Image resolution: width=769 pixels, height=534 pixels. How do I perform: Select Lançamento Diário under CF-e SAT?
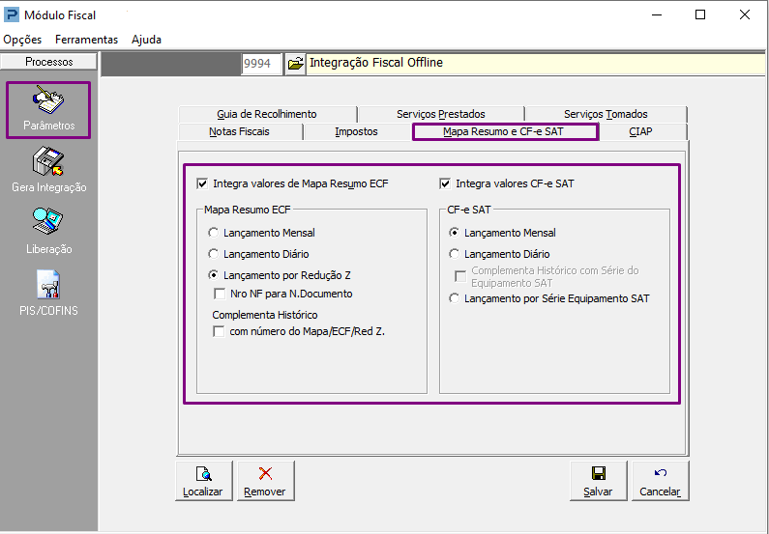pyautogui.click(x=454, y=254)
